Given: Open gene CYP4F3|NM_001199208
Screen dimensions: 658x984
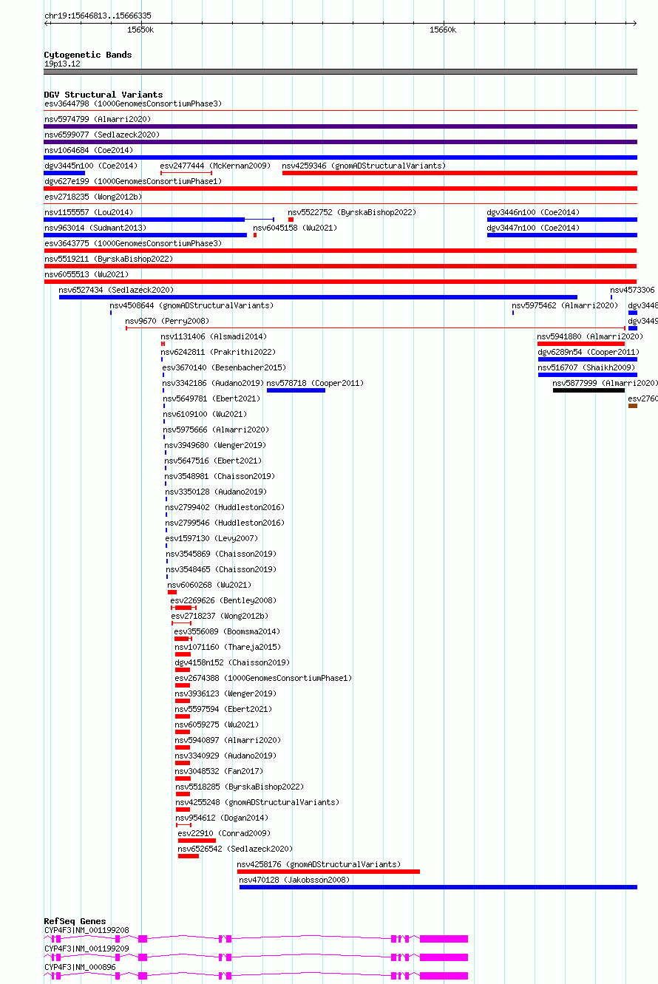Looking at the screenshot, I should (256, 938).
